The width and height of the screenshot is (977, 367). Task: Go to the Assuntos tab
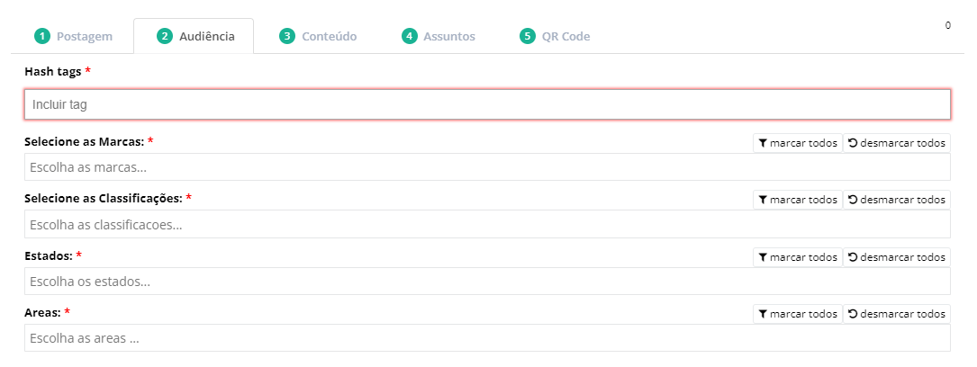click(x=449, y=37)
